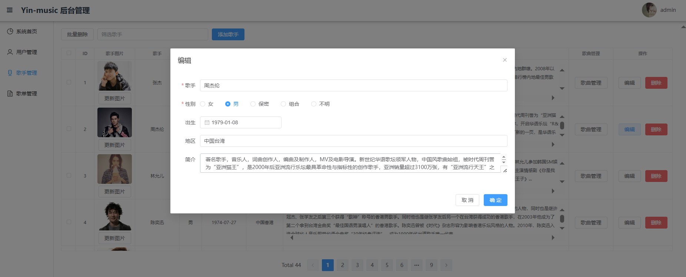
Task: Click the 歌手 name input field
Action: pos(353,85)
